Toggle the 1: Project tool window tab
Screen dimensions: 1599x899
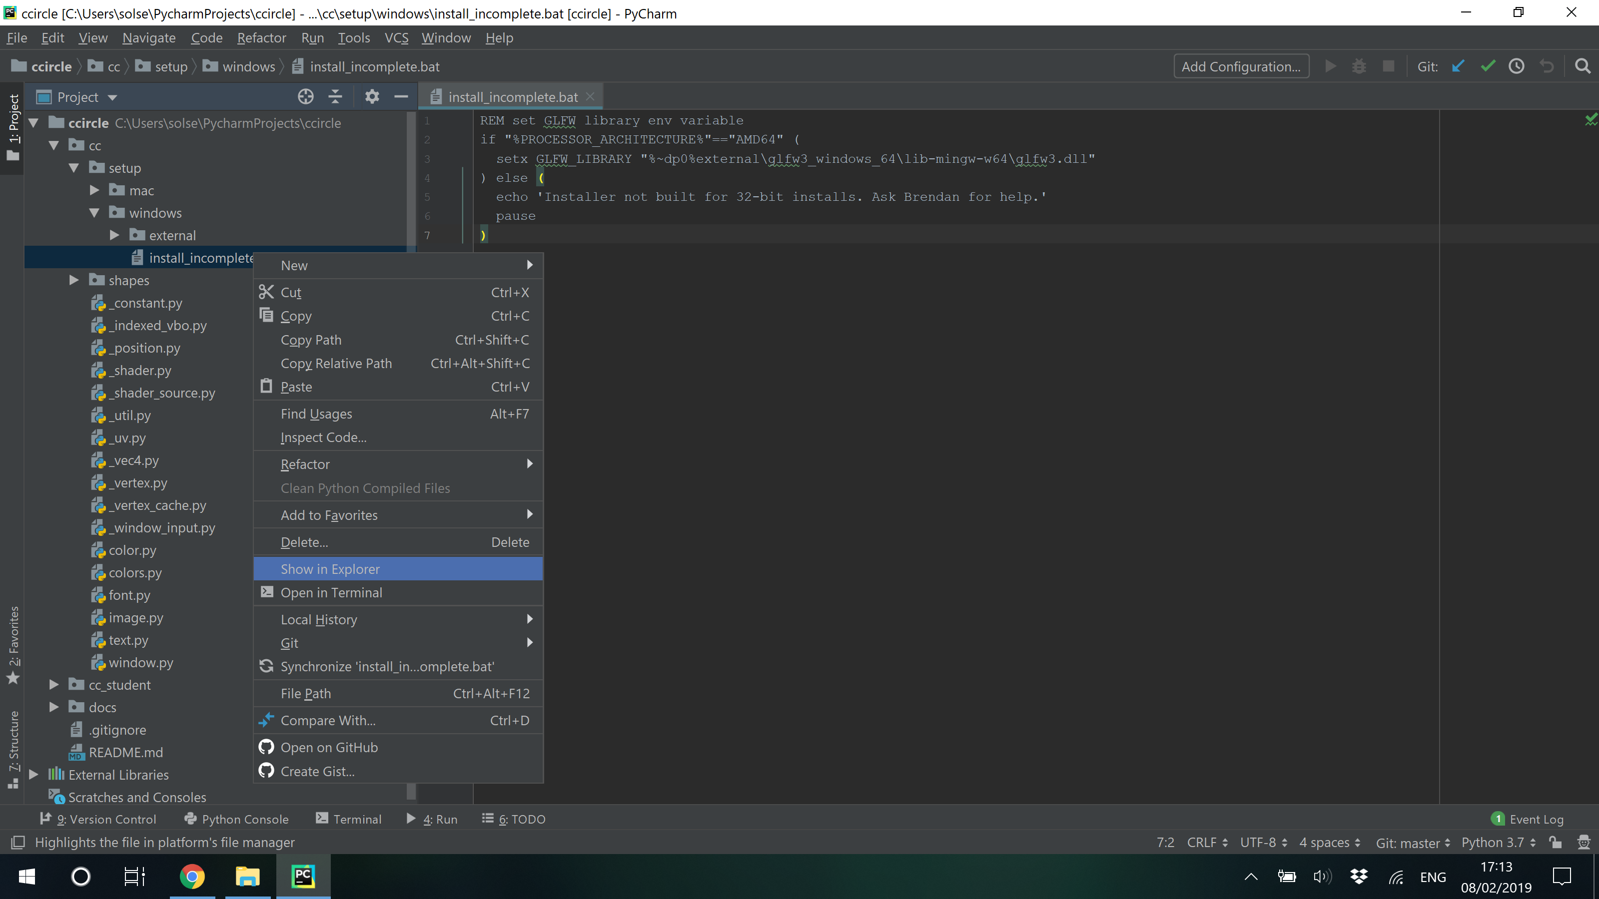pos(13,128)
